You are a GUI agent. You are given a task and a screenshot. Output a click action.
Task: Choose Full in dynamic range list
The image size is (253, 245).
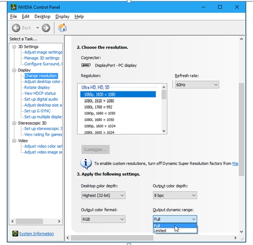pyautogui.click(x=175, y=226)
